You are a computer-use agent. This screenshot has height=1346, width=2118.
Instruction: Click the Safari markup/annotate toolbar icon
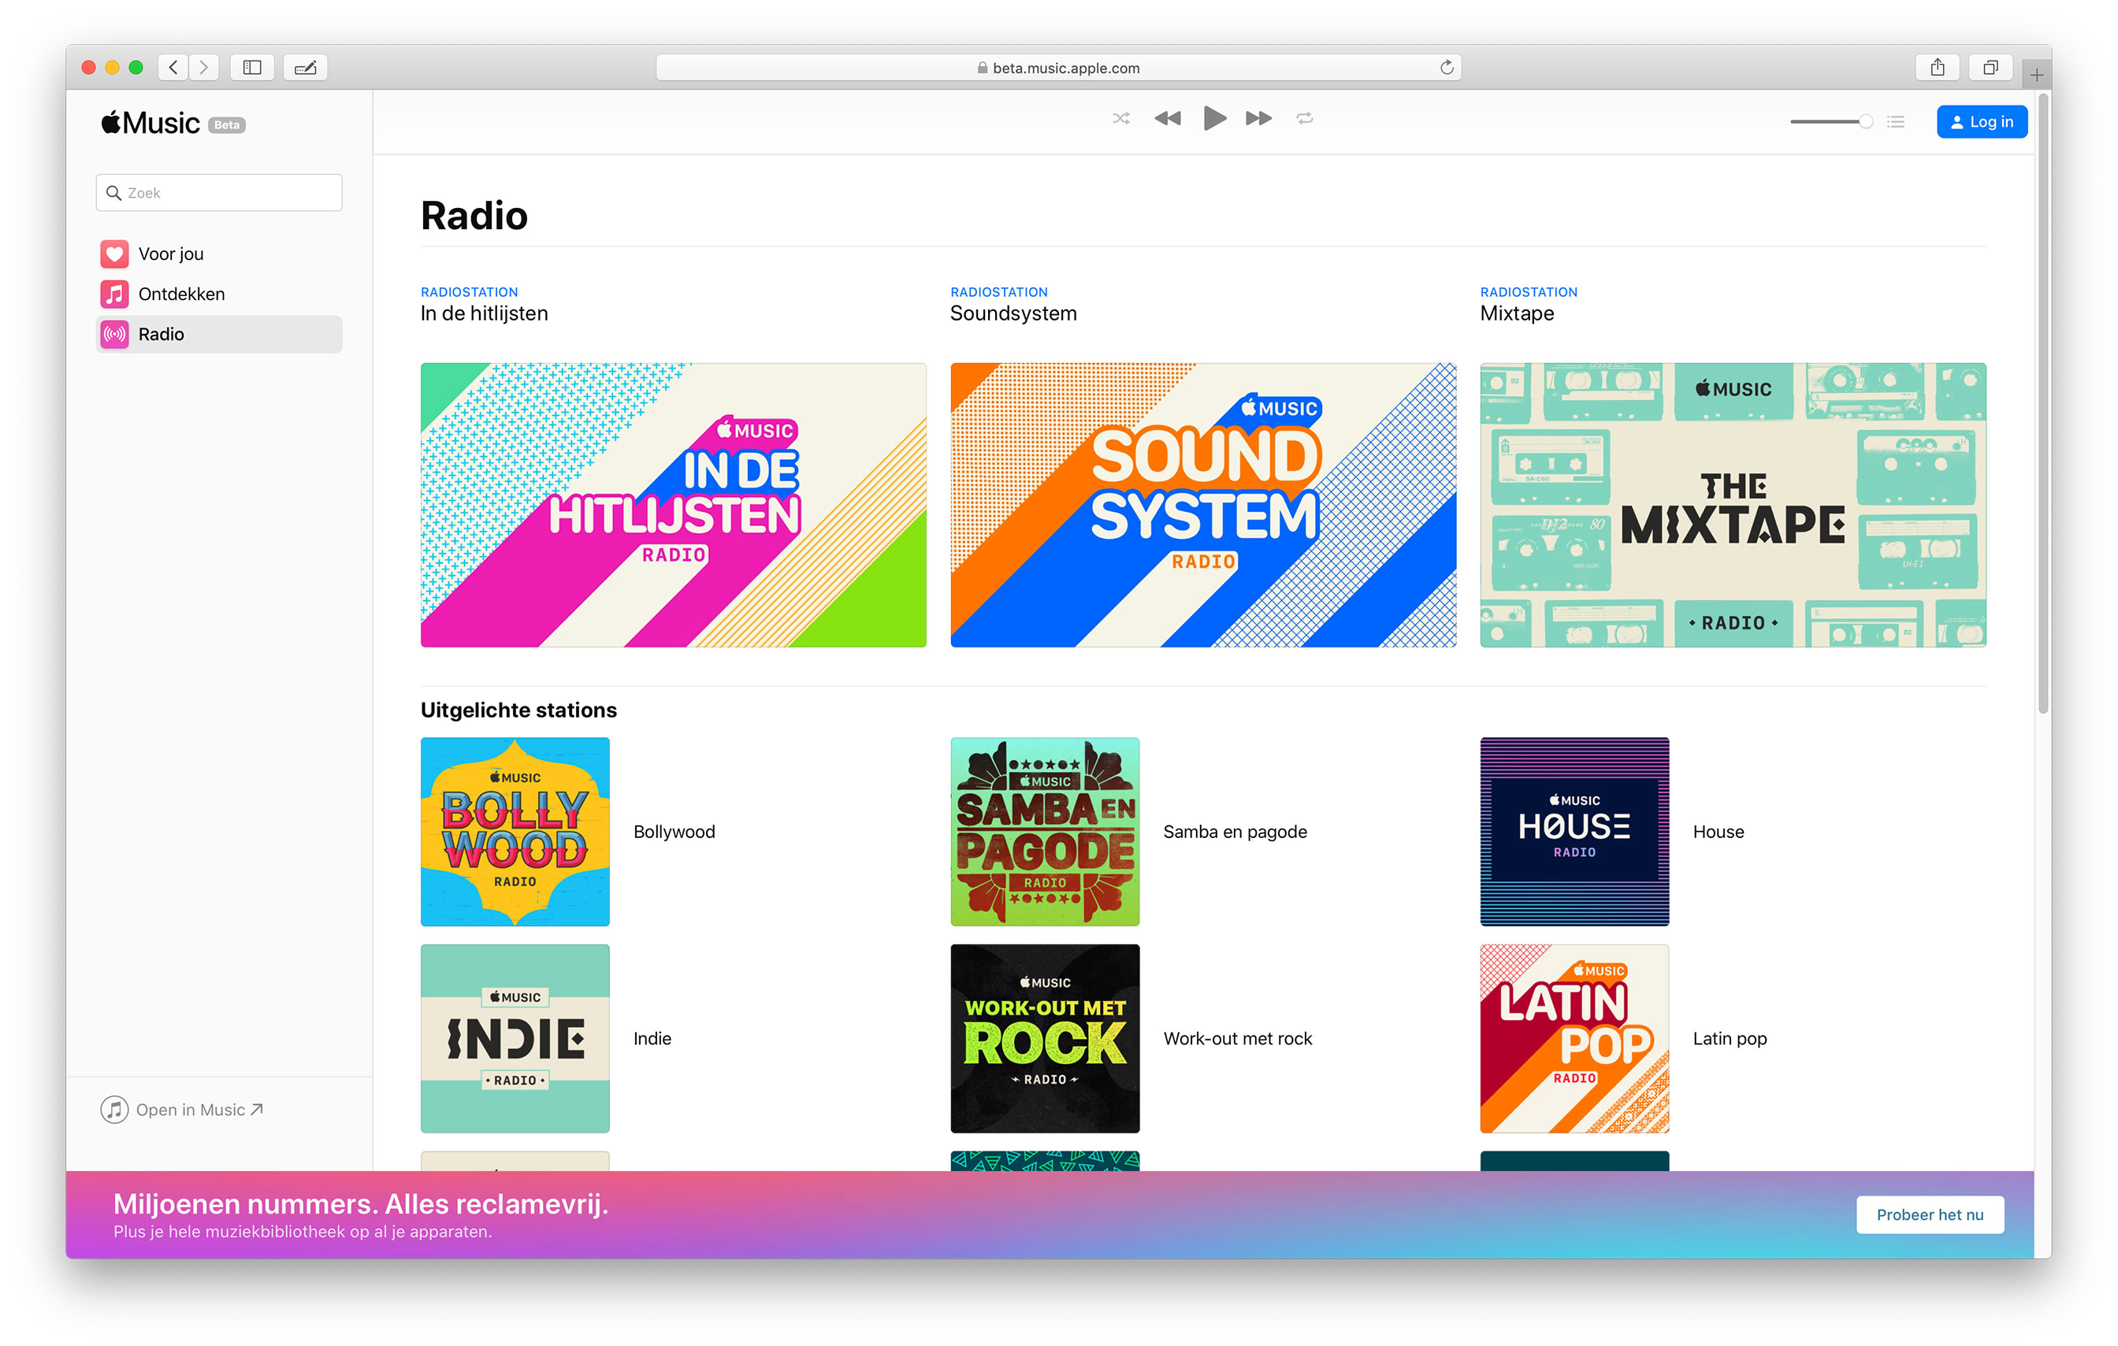pos(305,68)
